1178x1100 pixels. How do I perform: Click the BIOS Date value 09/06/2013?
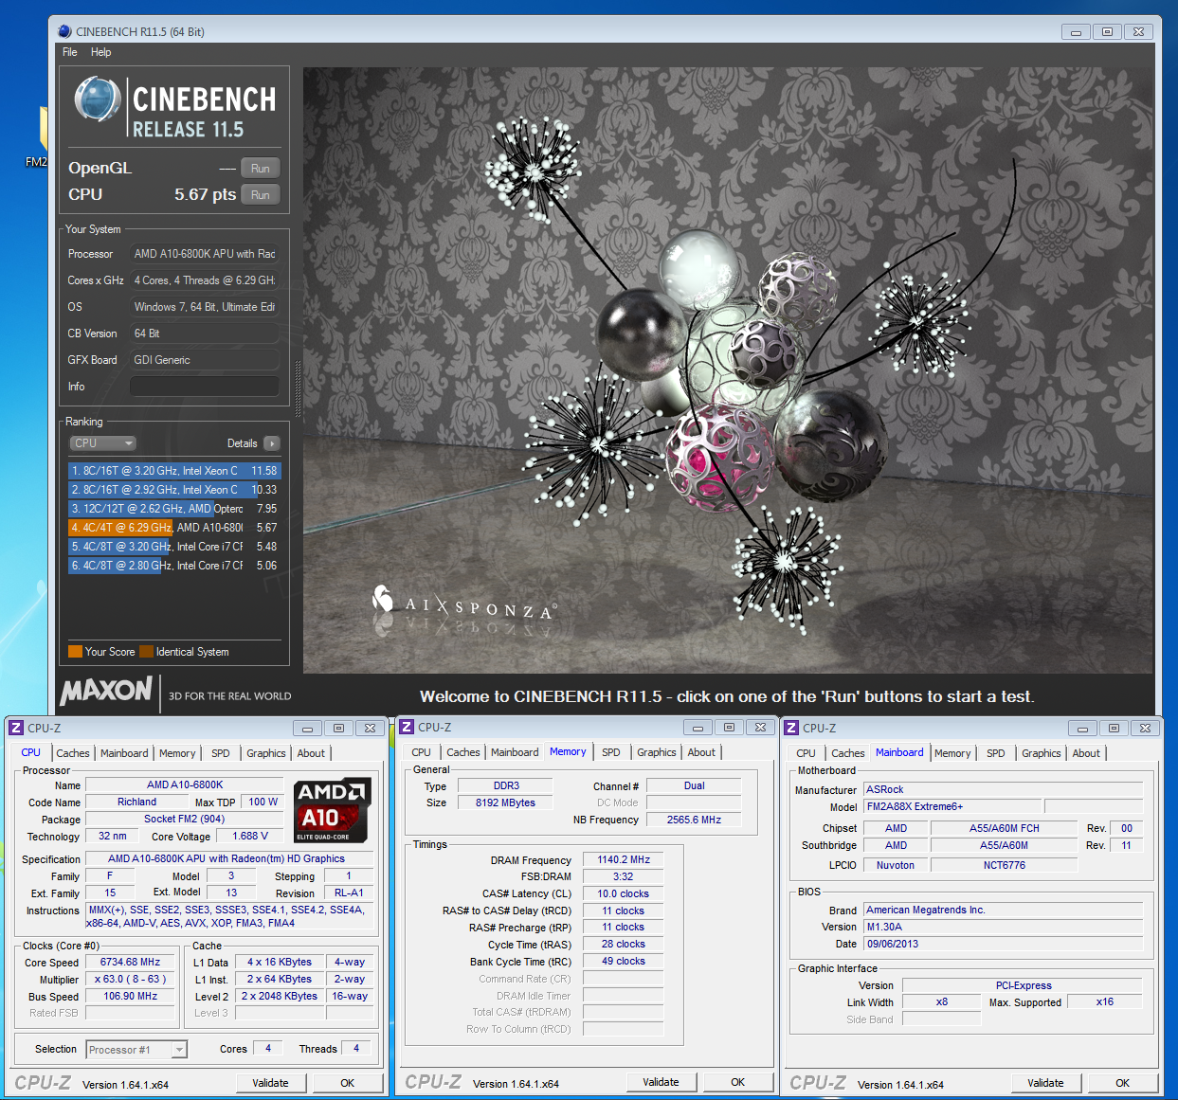click(x=1004, y=944)
